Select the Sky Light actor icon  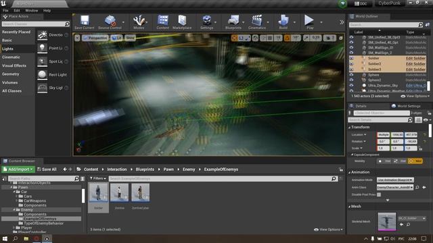pos(42,88)
